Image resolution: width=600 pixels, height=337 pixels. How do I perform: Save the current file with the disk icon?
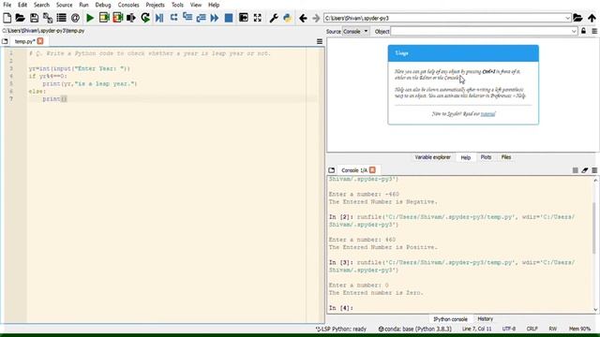(x=34, y=18)
